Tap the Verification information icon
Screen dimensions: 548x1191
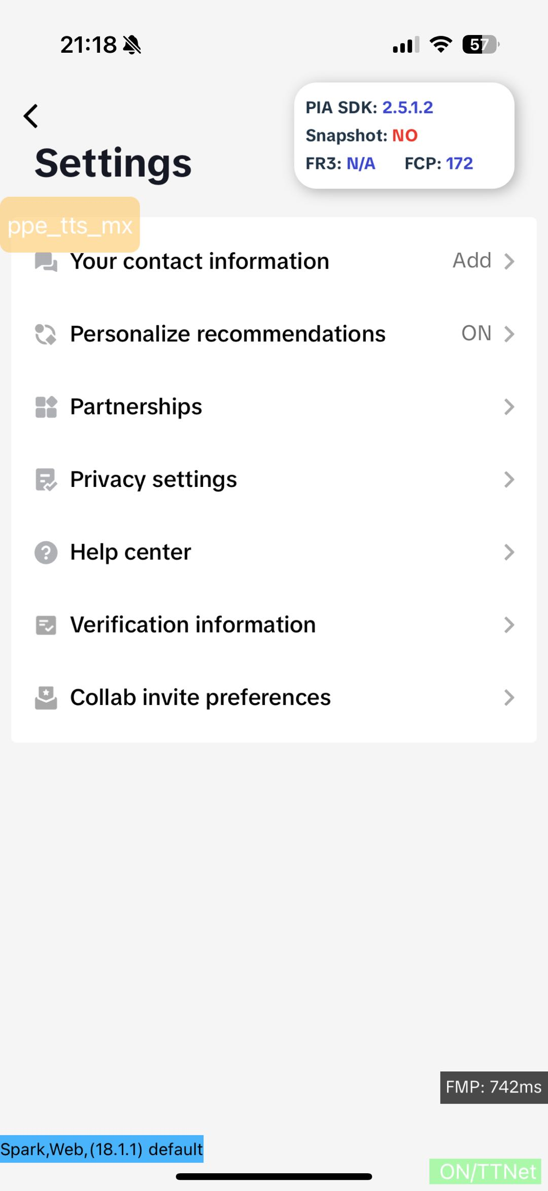point(46,625)
